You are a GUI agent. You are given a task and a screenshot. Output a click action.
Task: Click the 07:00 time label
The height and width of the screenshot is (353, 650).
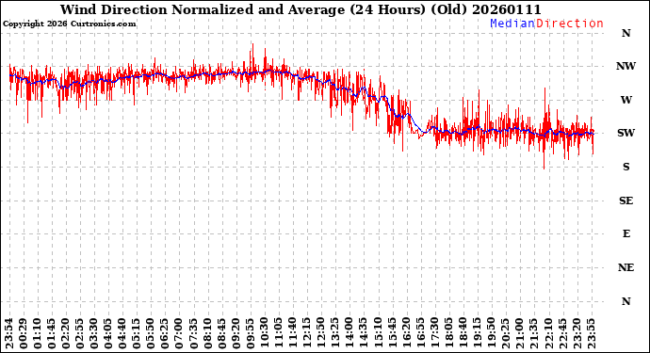(179, 334)
